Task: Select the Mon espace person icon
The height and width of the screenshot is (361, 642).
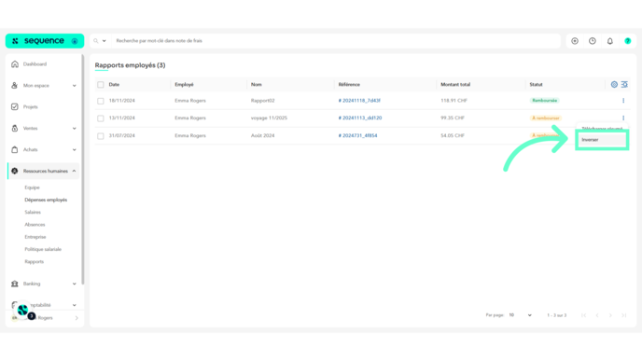Action: [15, 86]
